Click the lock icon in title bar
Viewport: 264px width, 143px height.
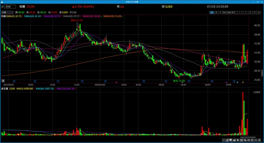(2, 2)
